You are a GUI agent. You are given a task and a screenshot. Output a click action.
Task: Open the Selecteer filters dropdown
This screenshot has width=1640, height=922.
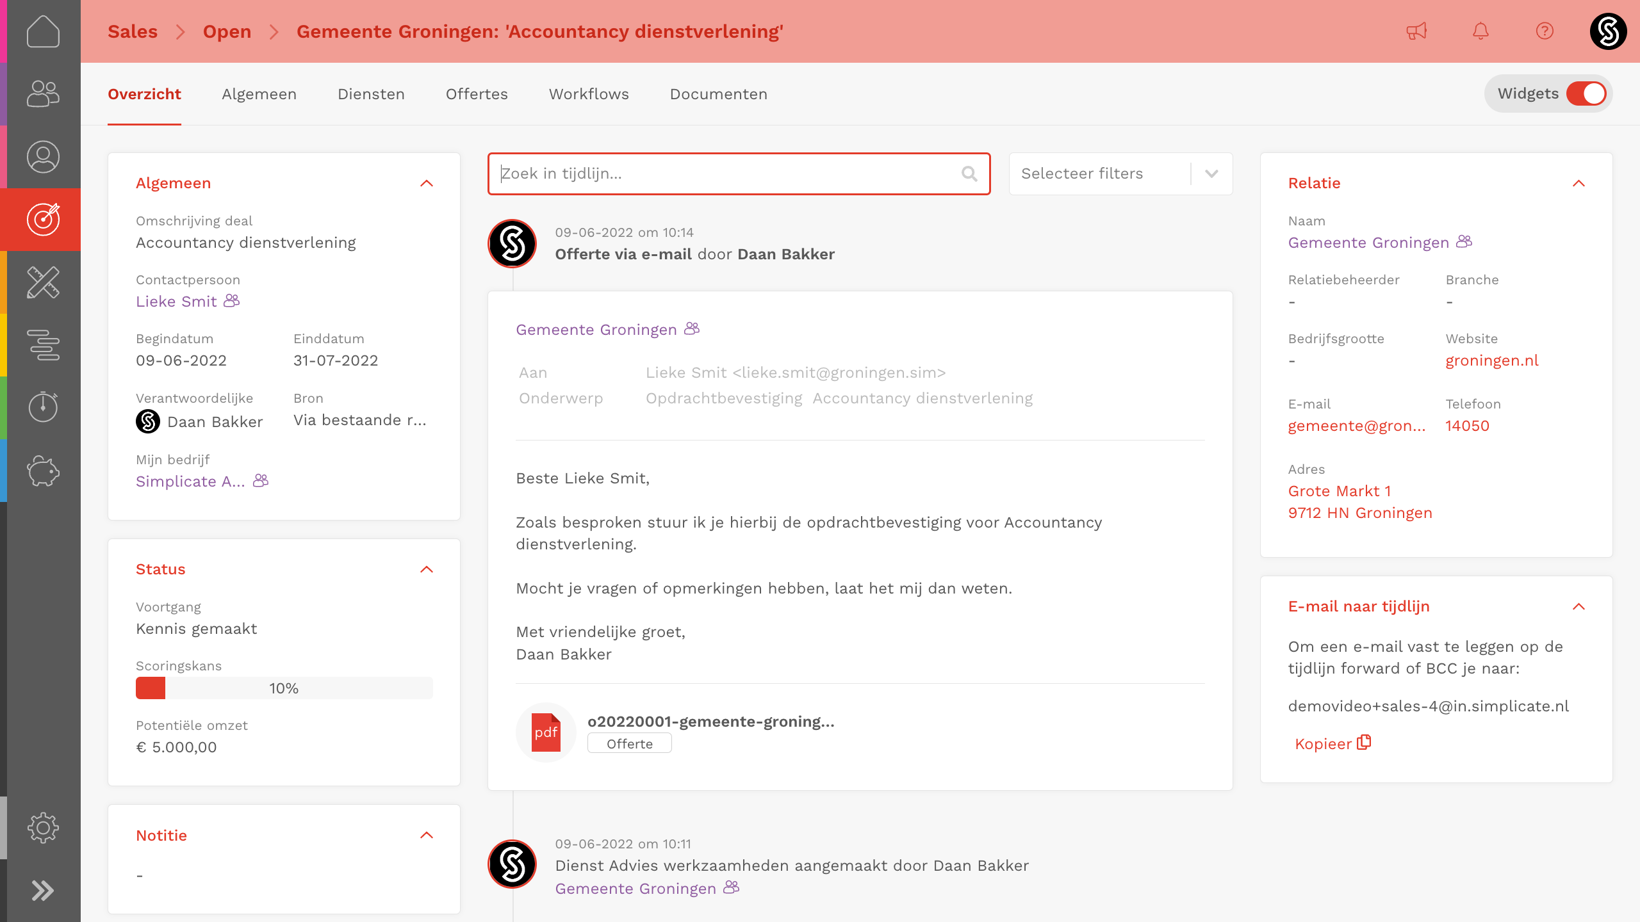[x=1120, y=174]
